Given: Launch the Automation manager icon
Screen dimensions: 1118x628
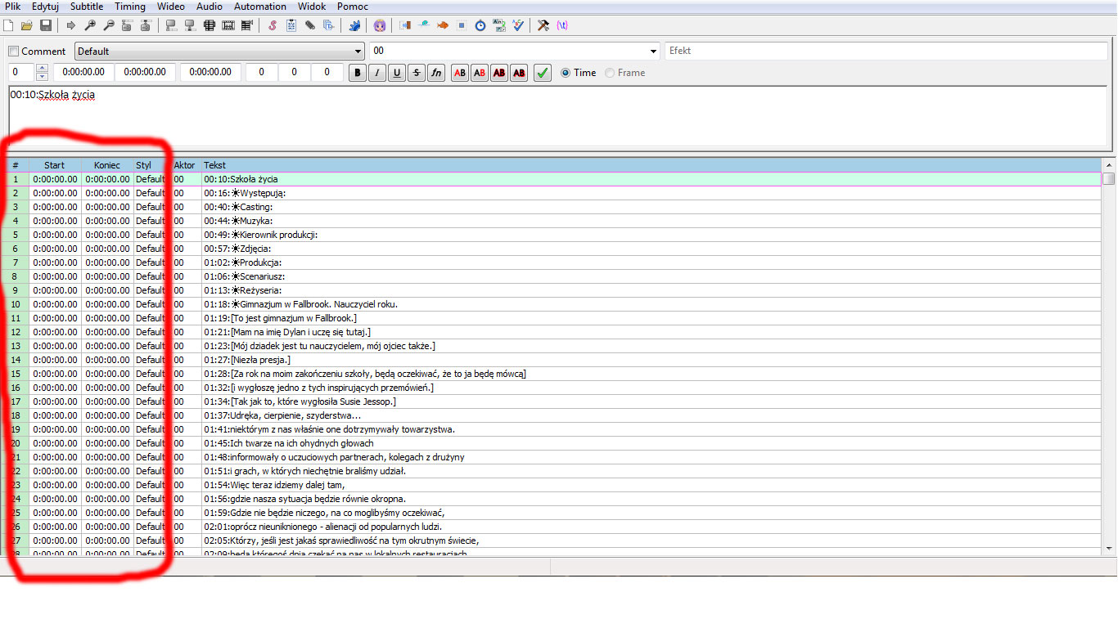Looking at the screenshot, I should click(x=354, y=25).
